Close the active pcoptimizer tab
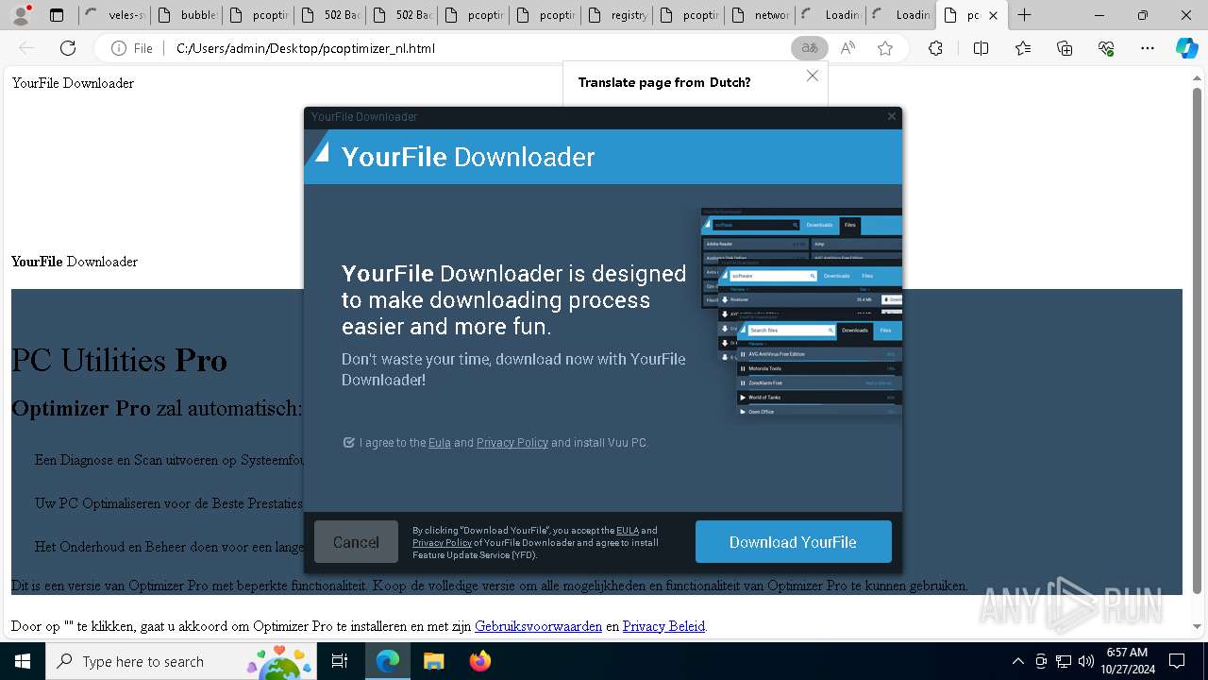1208x680 pixels. click(x=993, y=15)
